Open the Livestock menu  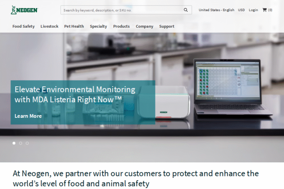49,26
